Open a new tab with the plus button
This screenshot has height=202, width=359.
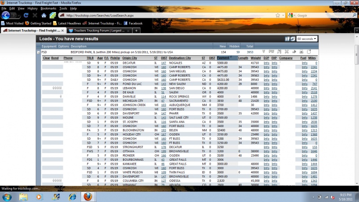pyautogui.click(x=136, y=30)
